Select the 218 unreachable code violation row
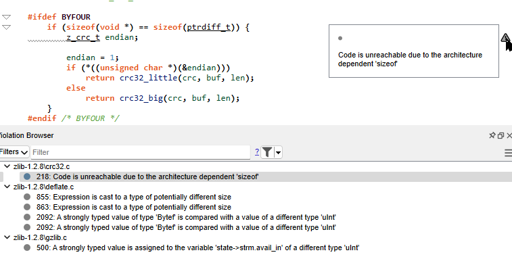 tap(266, 176)
